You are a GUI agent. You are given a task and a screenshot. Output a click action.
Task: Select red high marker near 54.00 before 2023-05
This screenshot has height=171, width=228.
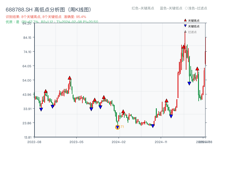coord(70,78)
